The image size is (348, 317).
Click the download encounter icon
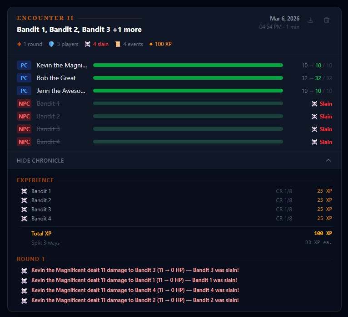point(310,20)
